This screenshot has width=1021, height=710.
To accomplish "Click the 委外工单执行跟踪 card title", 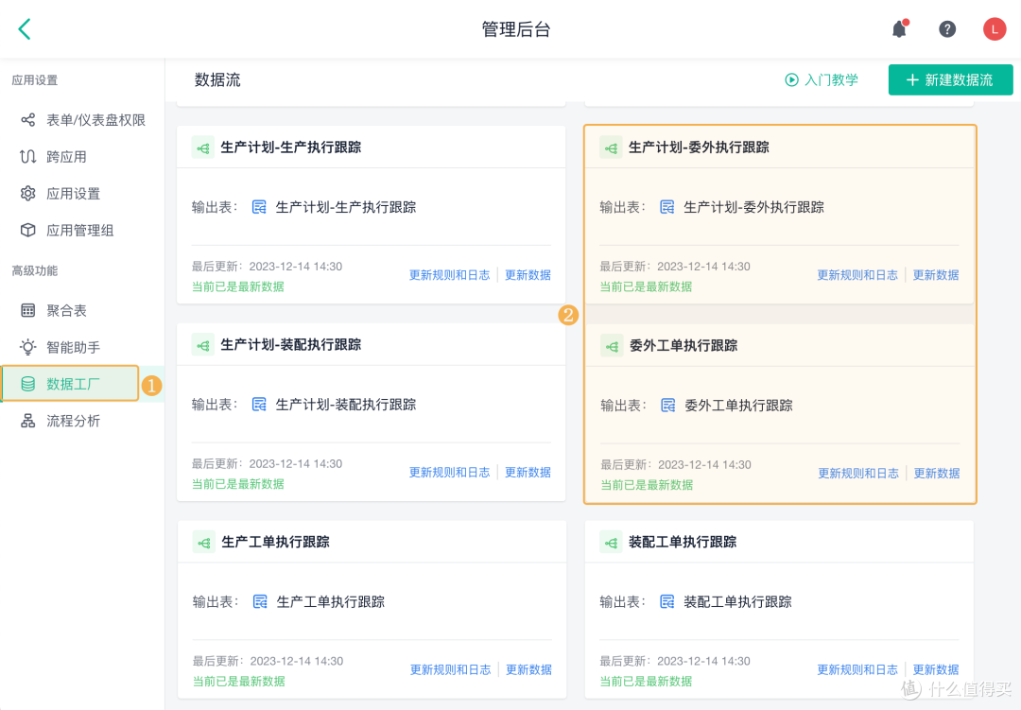I will [x=684, y=345].
